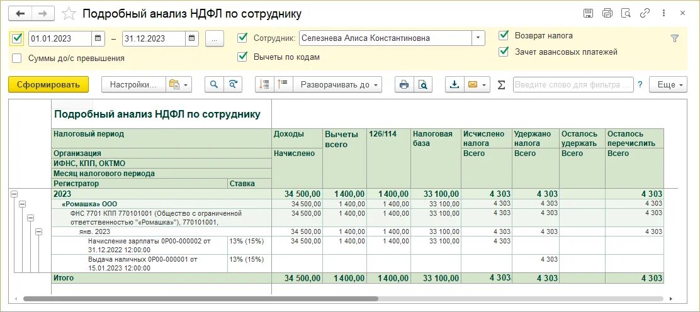Expand all groups icon in toolbar
The image size is (700, 312).
coord(283,84)
